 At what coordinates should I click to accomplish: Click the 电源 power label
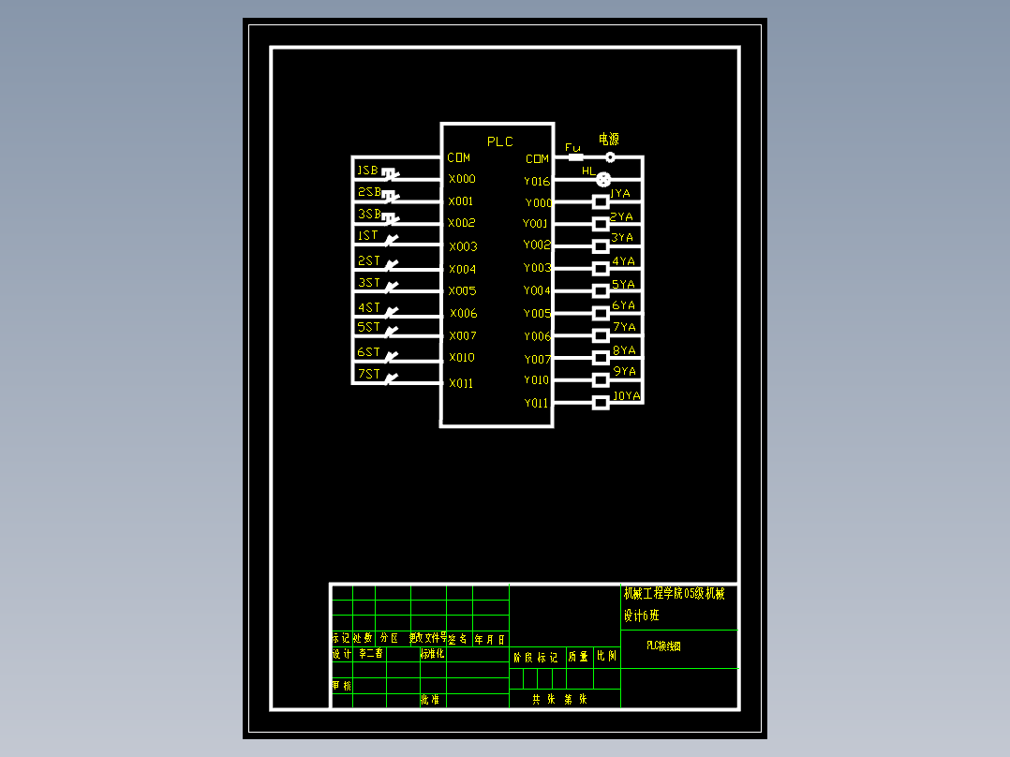click(609, 139)
